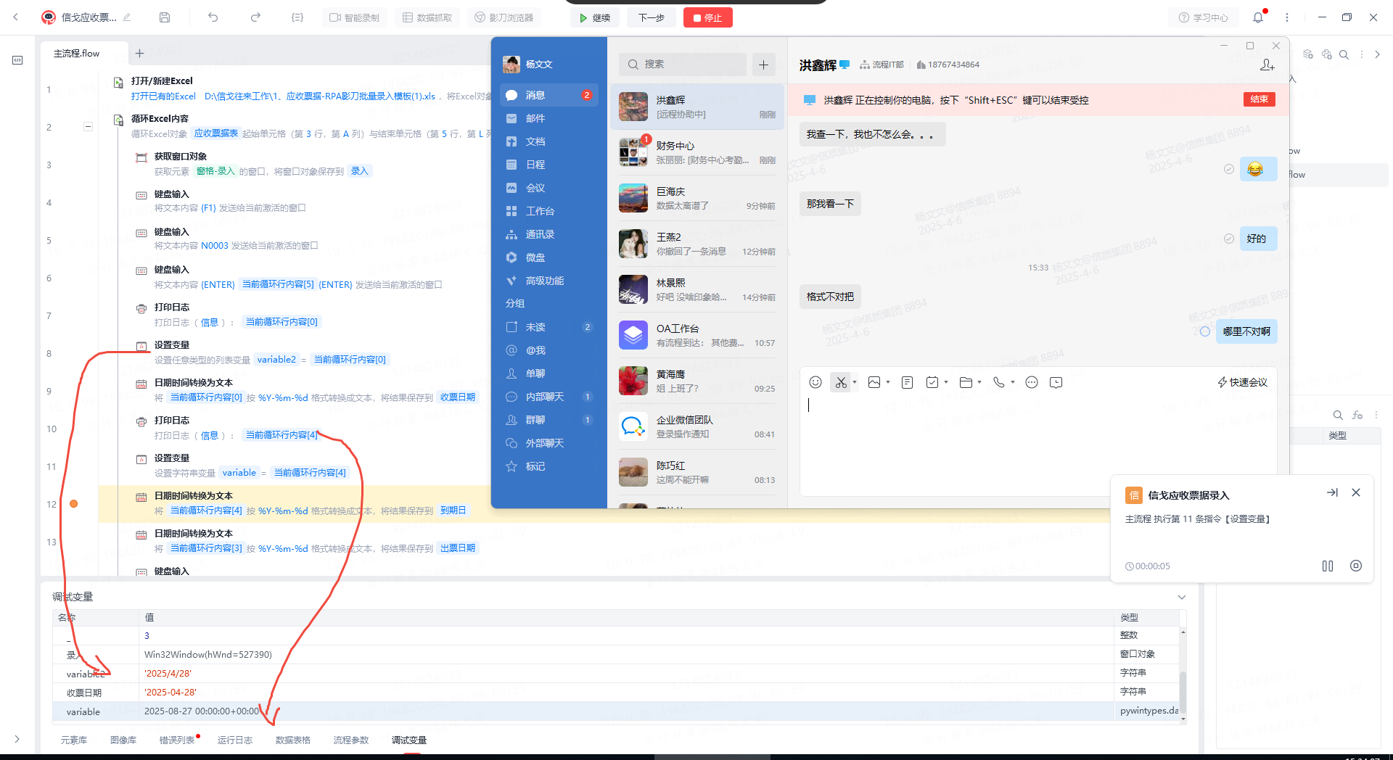The image size is (1393, 760).
Task: Open 学习中心 learning center
Action: (1204, 17)
